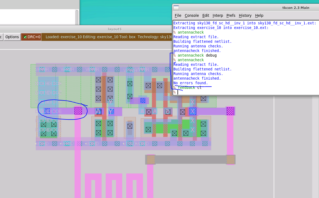Click the Y pin label on inverter
The width and height of the screenshot is (319, 198).
[x=111, y=111]
